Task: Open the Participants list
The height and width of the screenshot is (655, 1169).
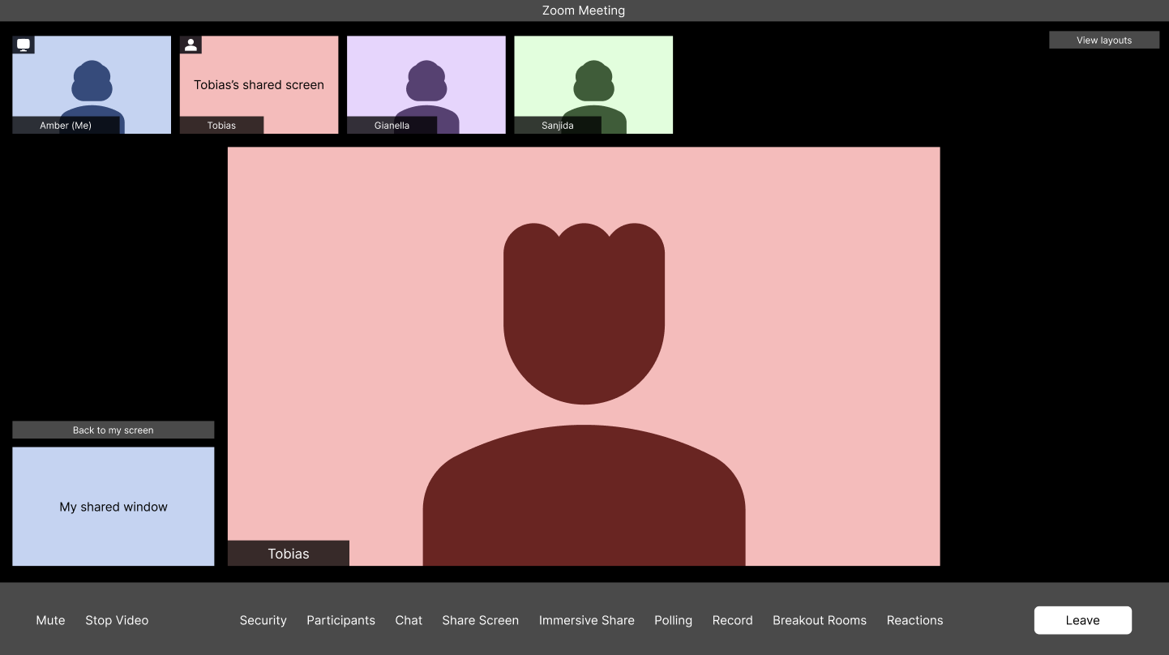Action: 340,620
